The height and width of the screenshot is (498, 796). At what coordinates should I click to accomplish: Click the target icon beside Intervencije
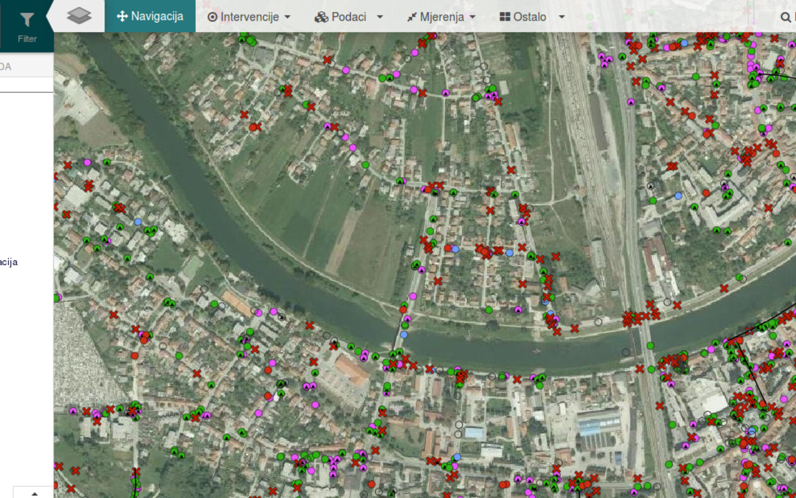pos(212,17)
